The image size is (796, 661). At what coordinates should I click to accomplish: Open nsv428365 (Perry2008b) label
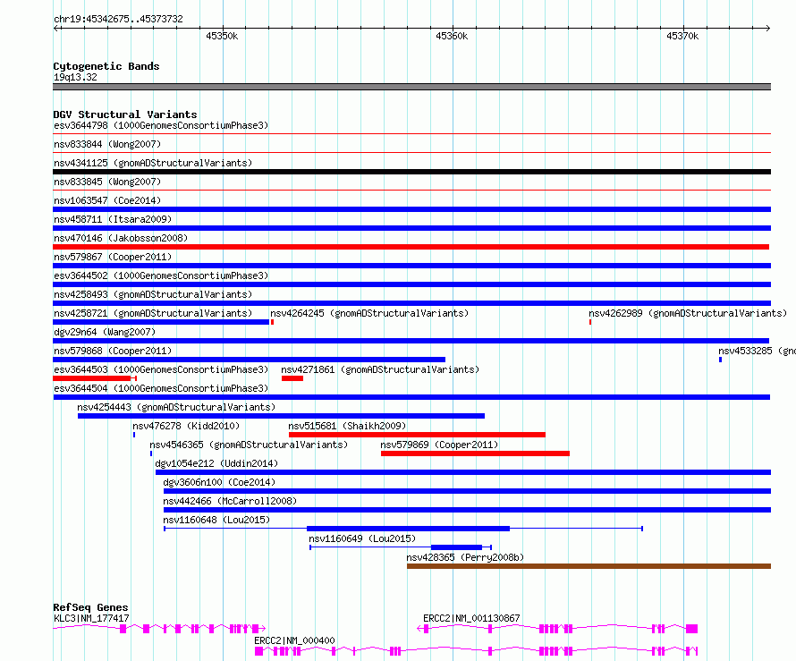(x=465, y=557)
